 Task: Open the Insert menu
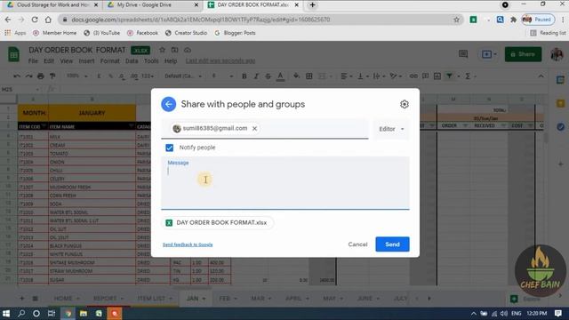[86, 61]
